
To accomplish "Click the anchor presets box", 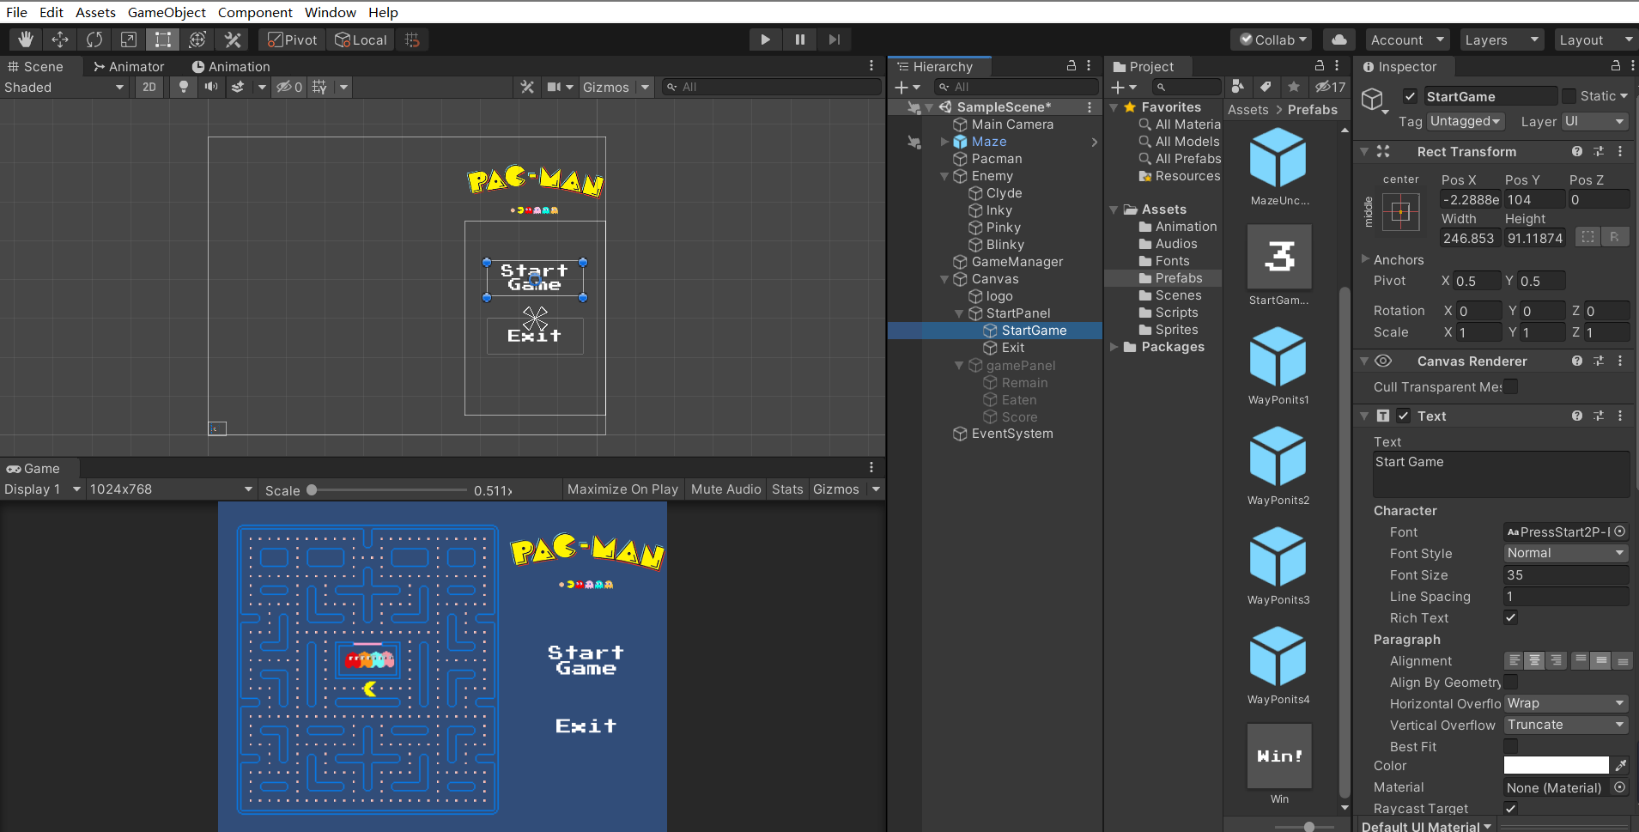I will (1400, 212).
